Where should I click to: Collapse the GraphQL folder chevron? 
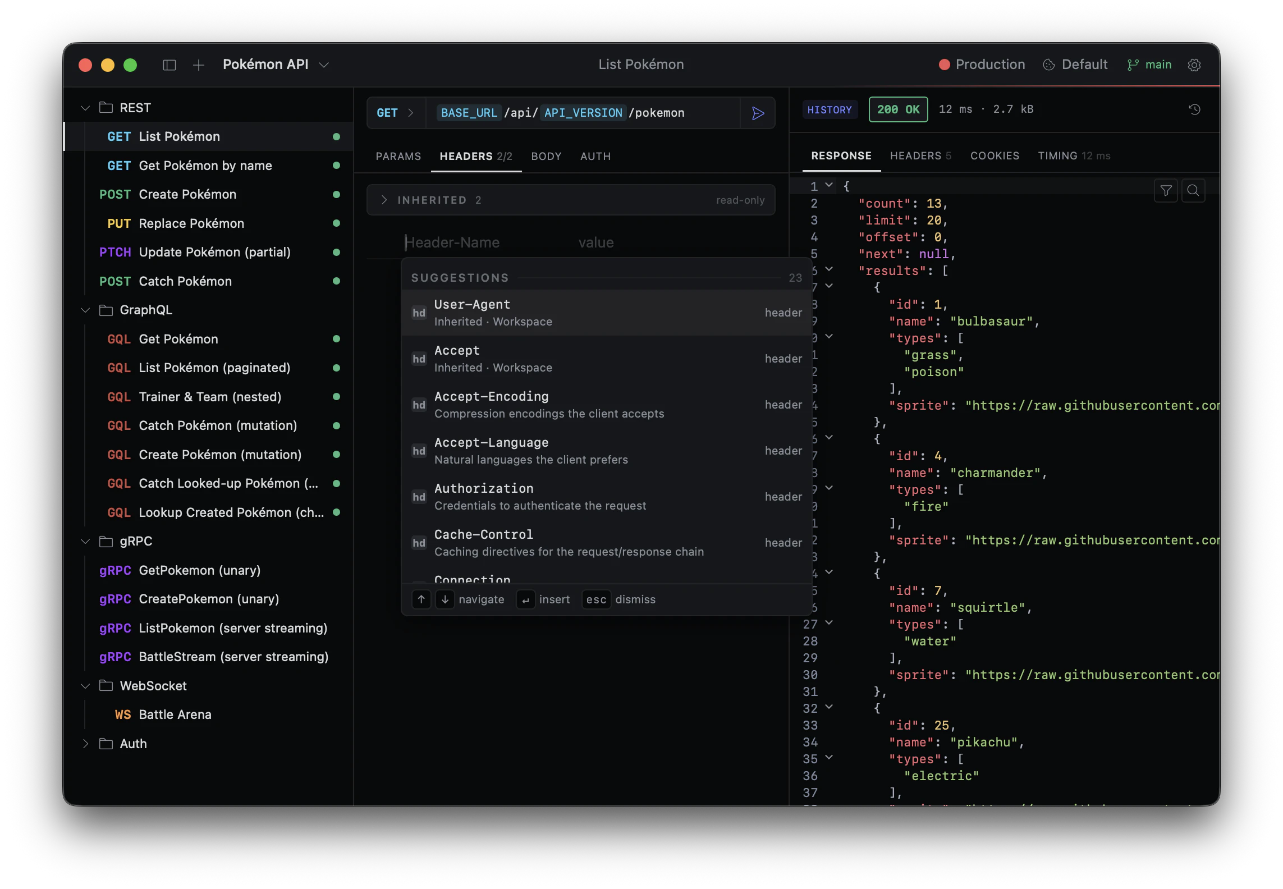85,310
